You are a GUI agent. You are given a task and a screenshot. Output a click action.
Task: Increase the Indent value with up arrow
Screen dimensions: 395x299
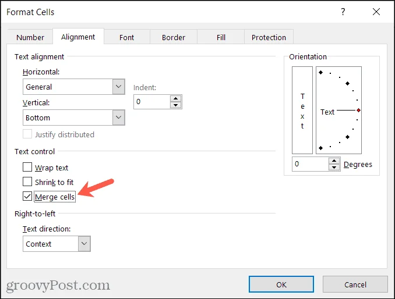coord(175,98)
